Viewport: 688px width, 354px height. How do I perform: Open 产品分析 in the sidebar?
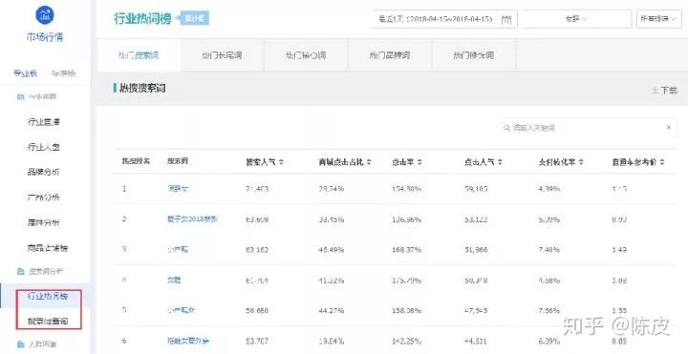pyautogui.click(x=44, y=198)
